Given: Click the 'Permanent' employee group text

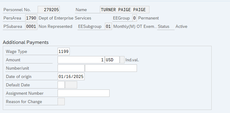Looking at the screenshot, I should pyautogui.click(x=148, y=18).
